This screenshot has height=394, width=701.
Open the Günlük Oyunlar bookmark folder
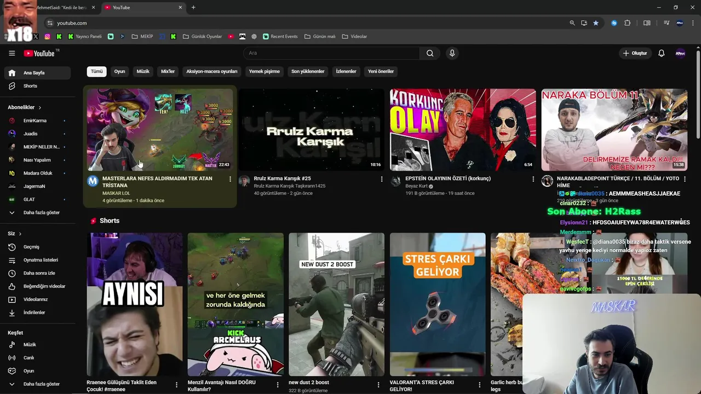(x=202, y=37)
